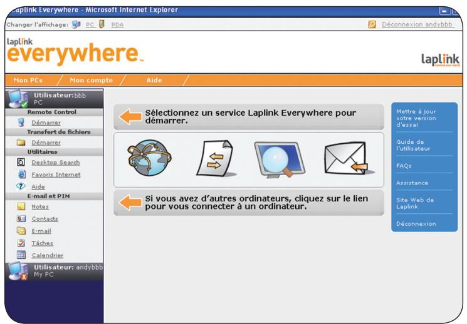The width and height of the screenshot is (467, 324).
Task: Open the Guide de l'utilisateur link
Action: 413,145
